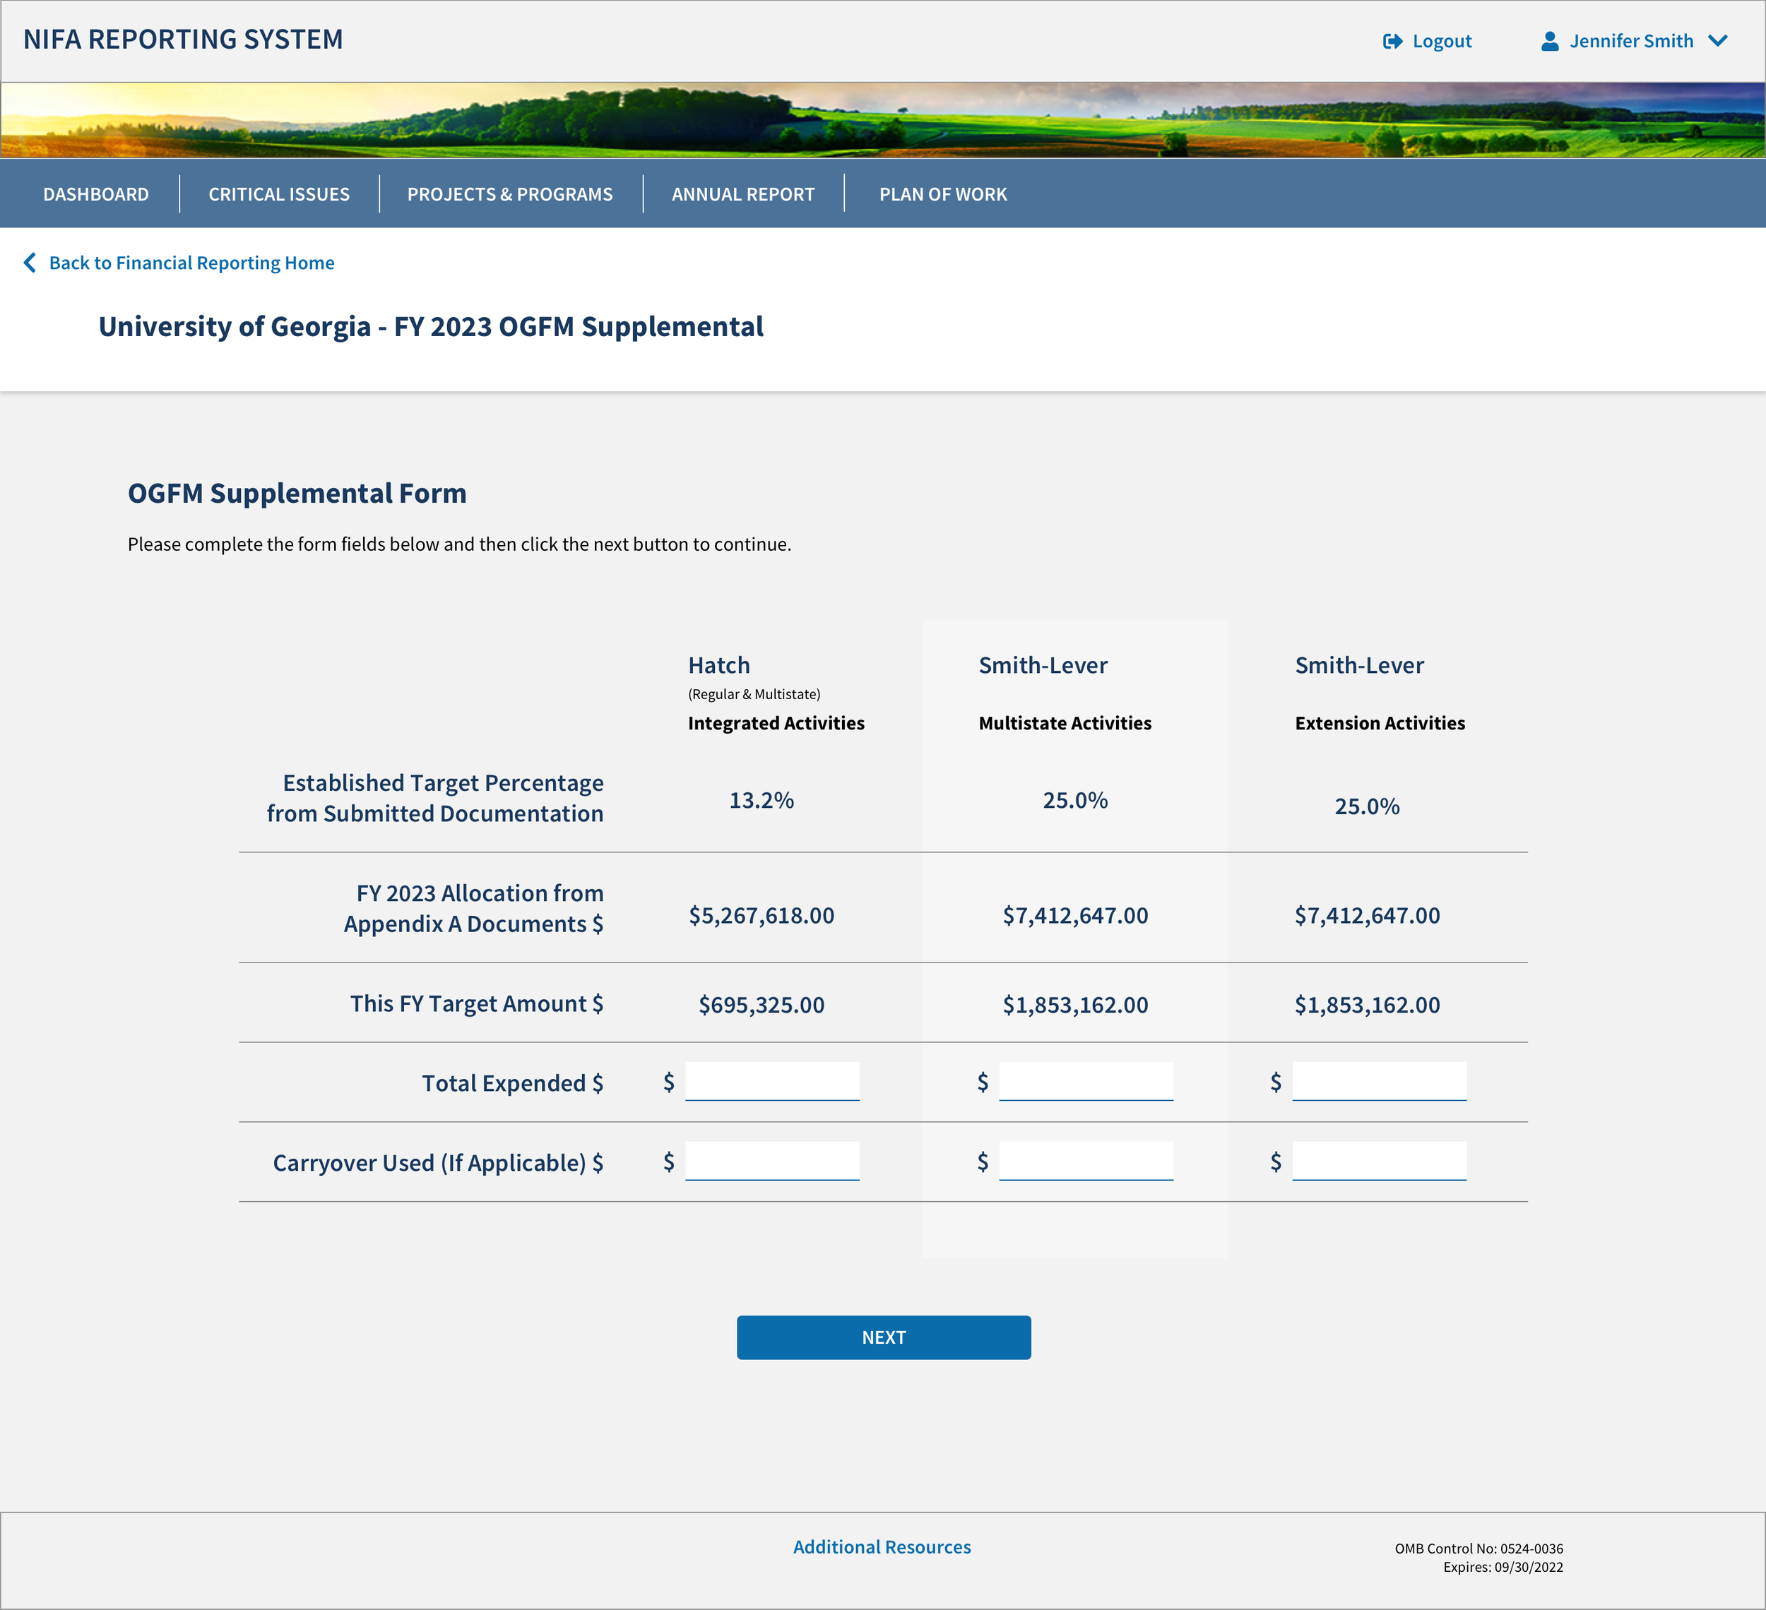Click the Logout text link
The width and height of the screenshot is (1766, 1610).
pos(1441,41)
